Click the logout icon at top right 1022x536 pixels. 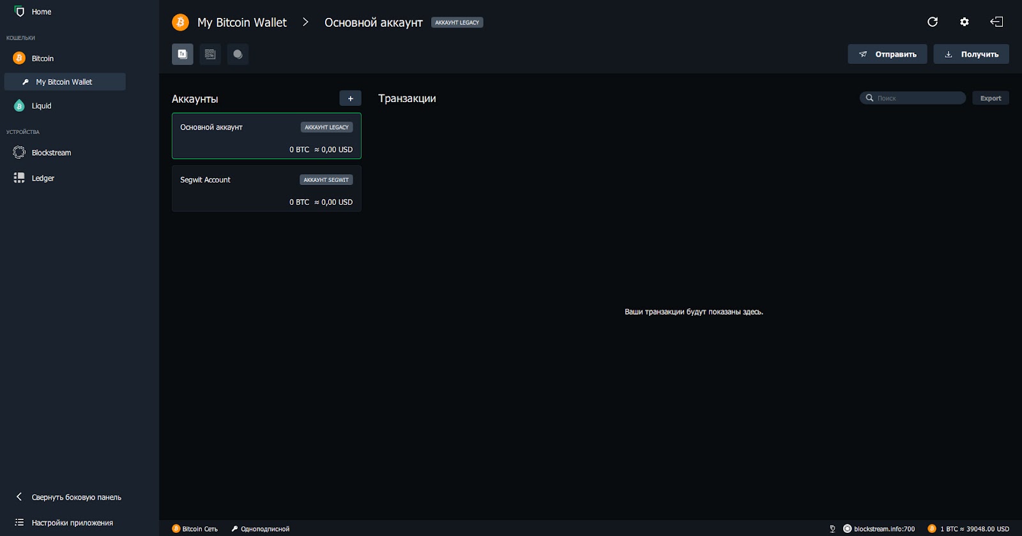(x=996, y=22)
